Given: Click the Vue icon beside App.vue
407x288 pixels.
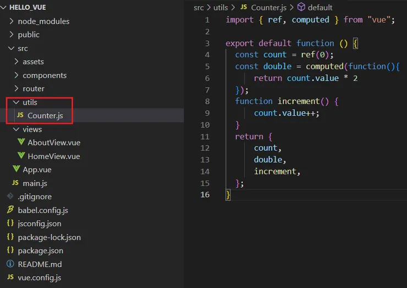Looking at the screenshot, I should 16,169.
